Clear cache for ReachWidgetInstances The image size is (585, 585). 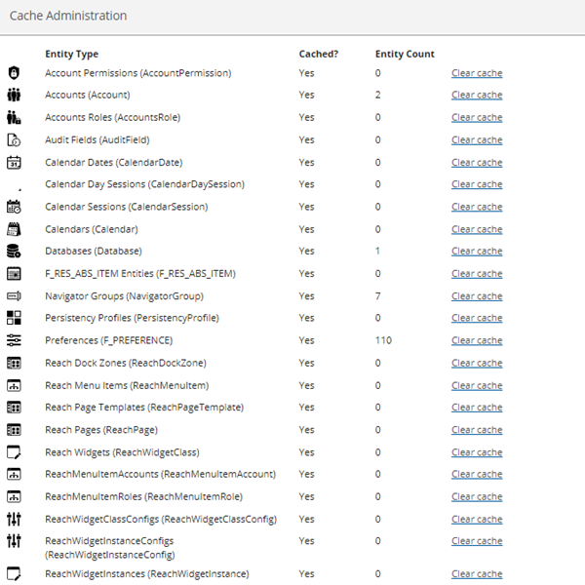click(477, 574)
